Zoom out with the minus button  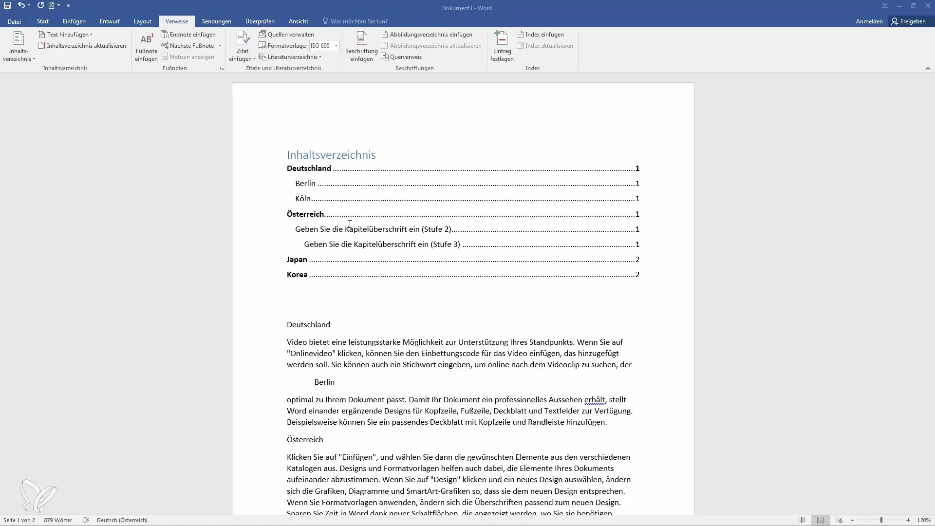(852, 520)
